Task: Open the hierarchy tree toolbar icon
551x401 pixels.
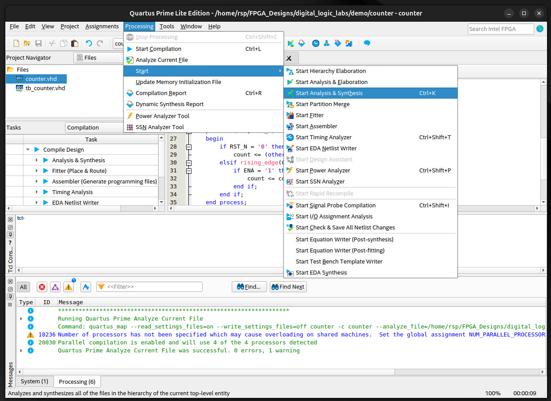Action: (x=327, y=43)
